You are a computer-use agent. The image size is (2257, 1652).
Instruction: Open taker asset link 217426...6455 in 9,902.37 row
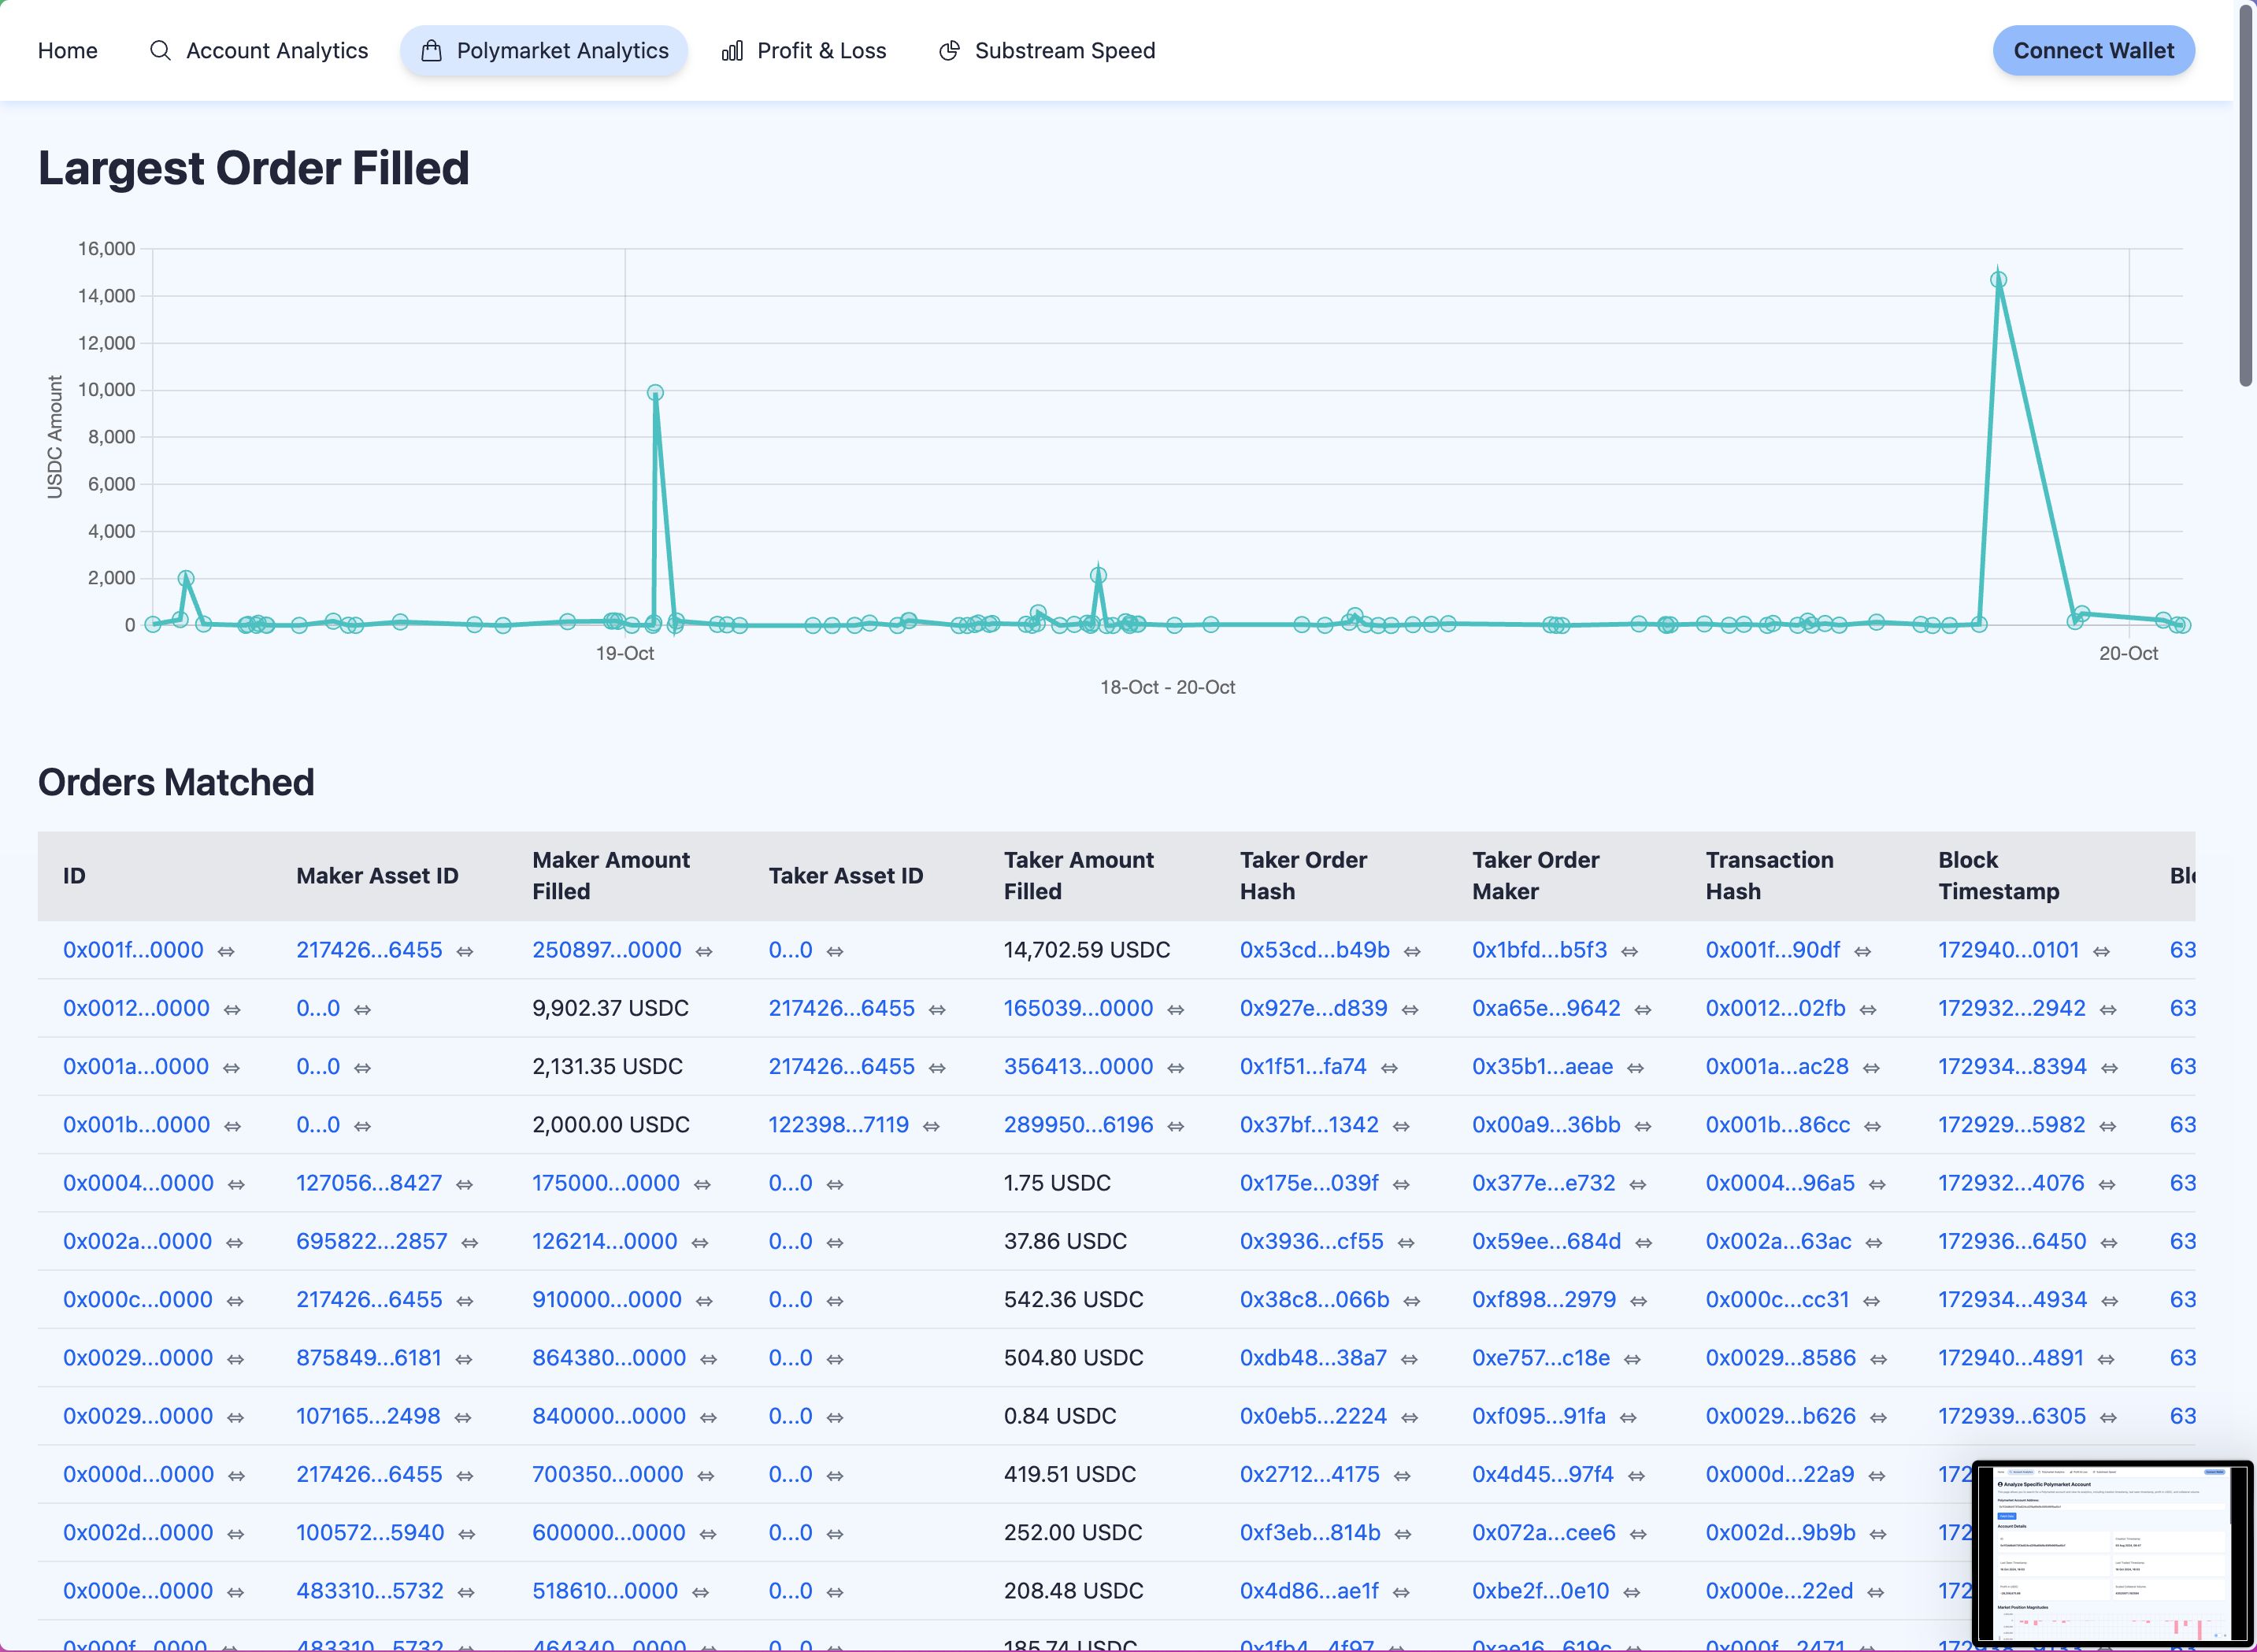point(841,1008)
